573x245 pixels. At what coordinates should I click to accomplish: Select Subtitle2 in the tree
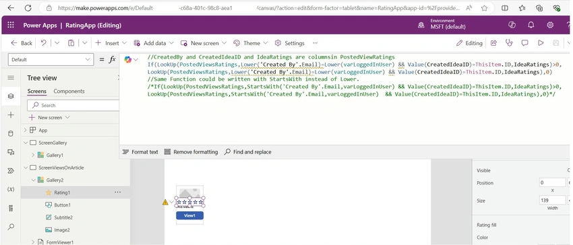tap(63, 217)
